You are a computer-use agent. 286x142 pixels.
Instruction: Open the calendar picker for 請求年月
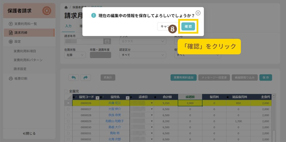pyautogui.click(x=107, y=41)
